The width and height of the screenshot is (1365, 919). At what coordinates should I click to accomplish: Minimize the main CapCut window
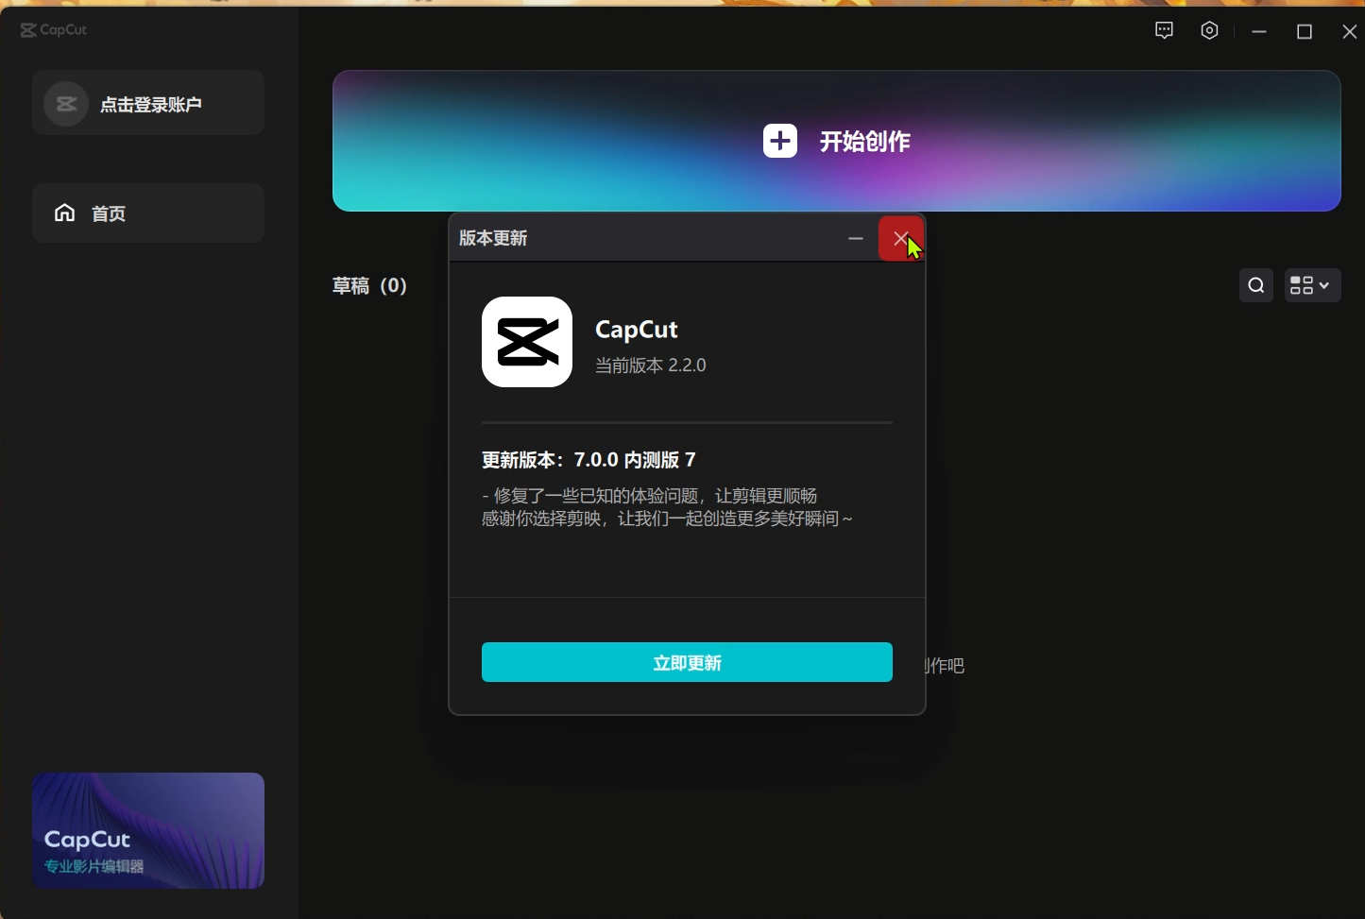point(1258,31)
